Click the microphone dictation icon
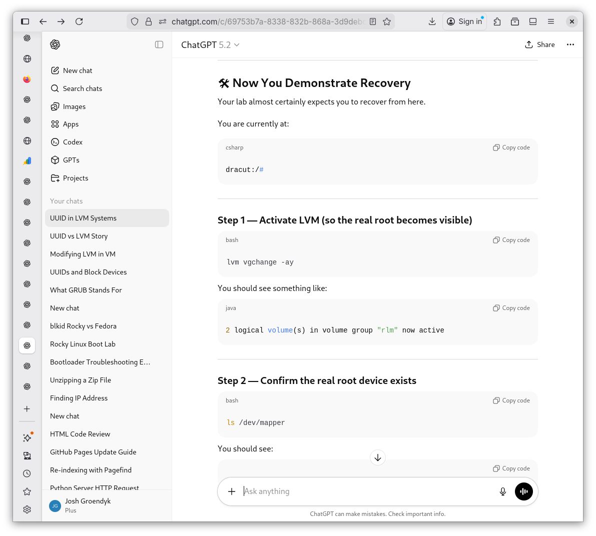The width and height of the screenshot is (596, 536). [x=503, y=491]
